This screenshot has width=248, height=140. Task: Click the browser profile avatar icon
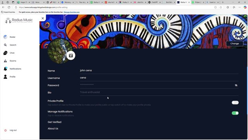[2, 2]
